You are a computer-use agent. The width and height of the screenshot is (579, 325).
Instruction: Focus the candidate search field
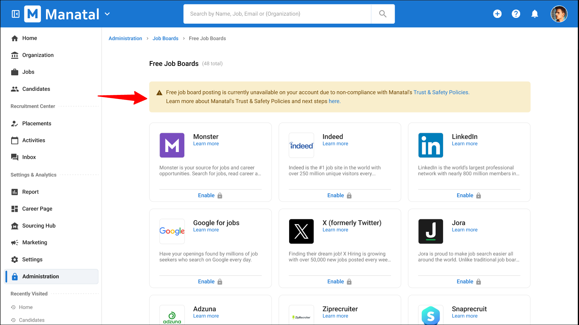(x=277, y=14)
